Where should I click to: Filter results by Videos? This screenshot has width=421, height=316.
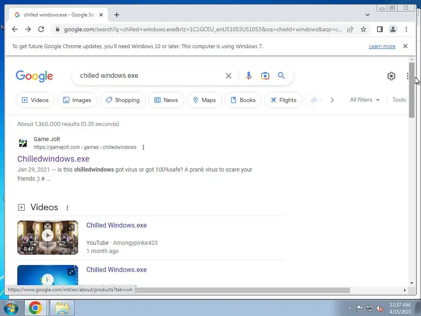coord(35,100)
